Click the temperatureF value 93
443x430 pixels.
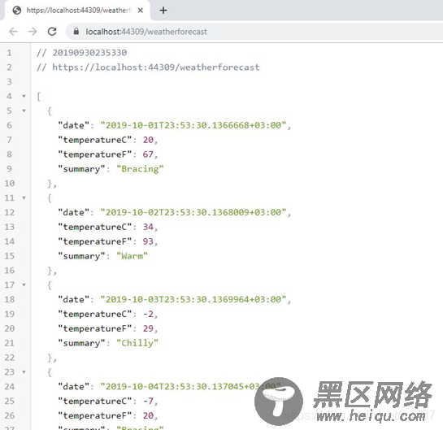point(148,241)
